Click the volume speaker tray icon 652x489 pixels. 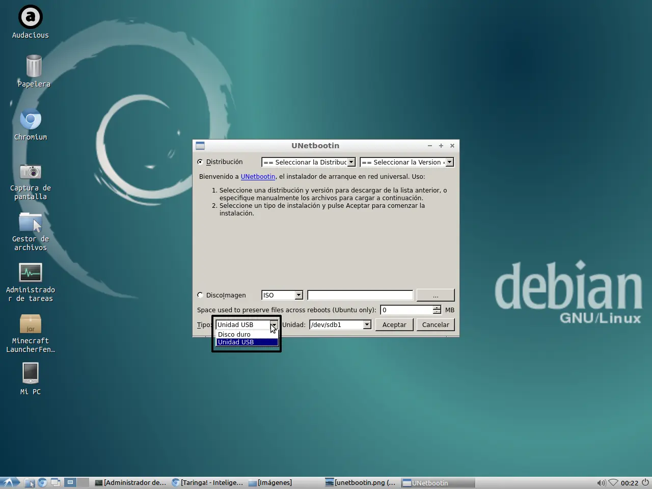(601, 482)
